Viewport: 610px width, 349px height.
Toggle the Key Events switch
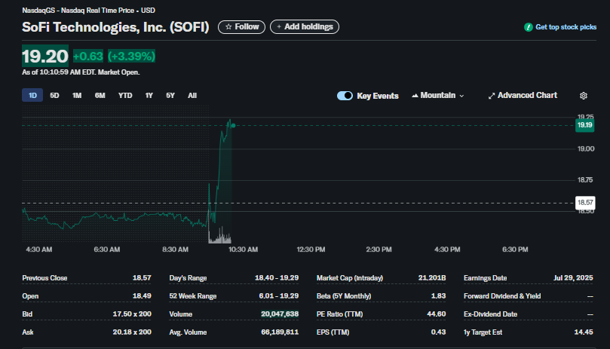345,96
